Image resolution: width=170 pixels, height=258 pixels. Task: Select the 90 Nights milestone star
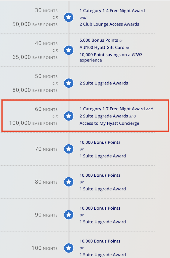69,215
